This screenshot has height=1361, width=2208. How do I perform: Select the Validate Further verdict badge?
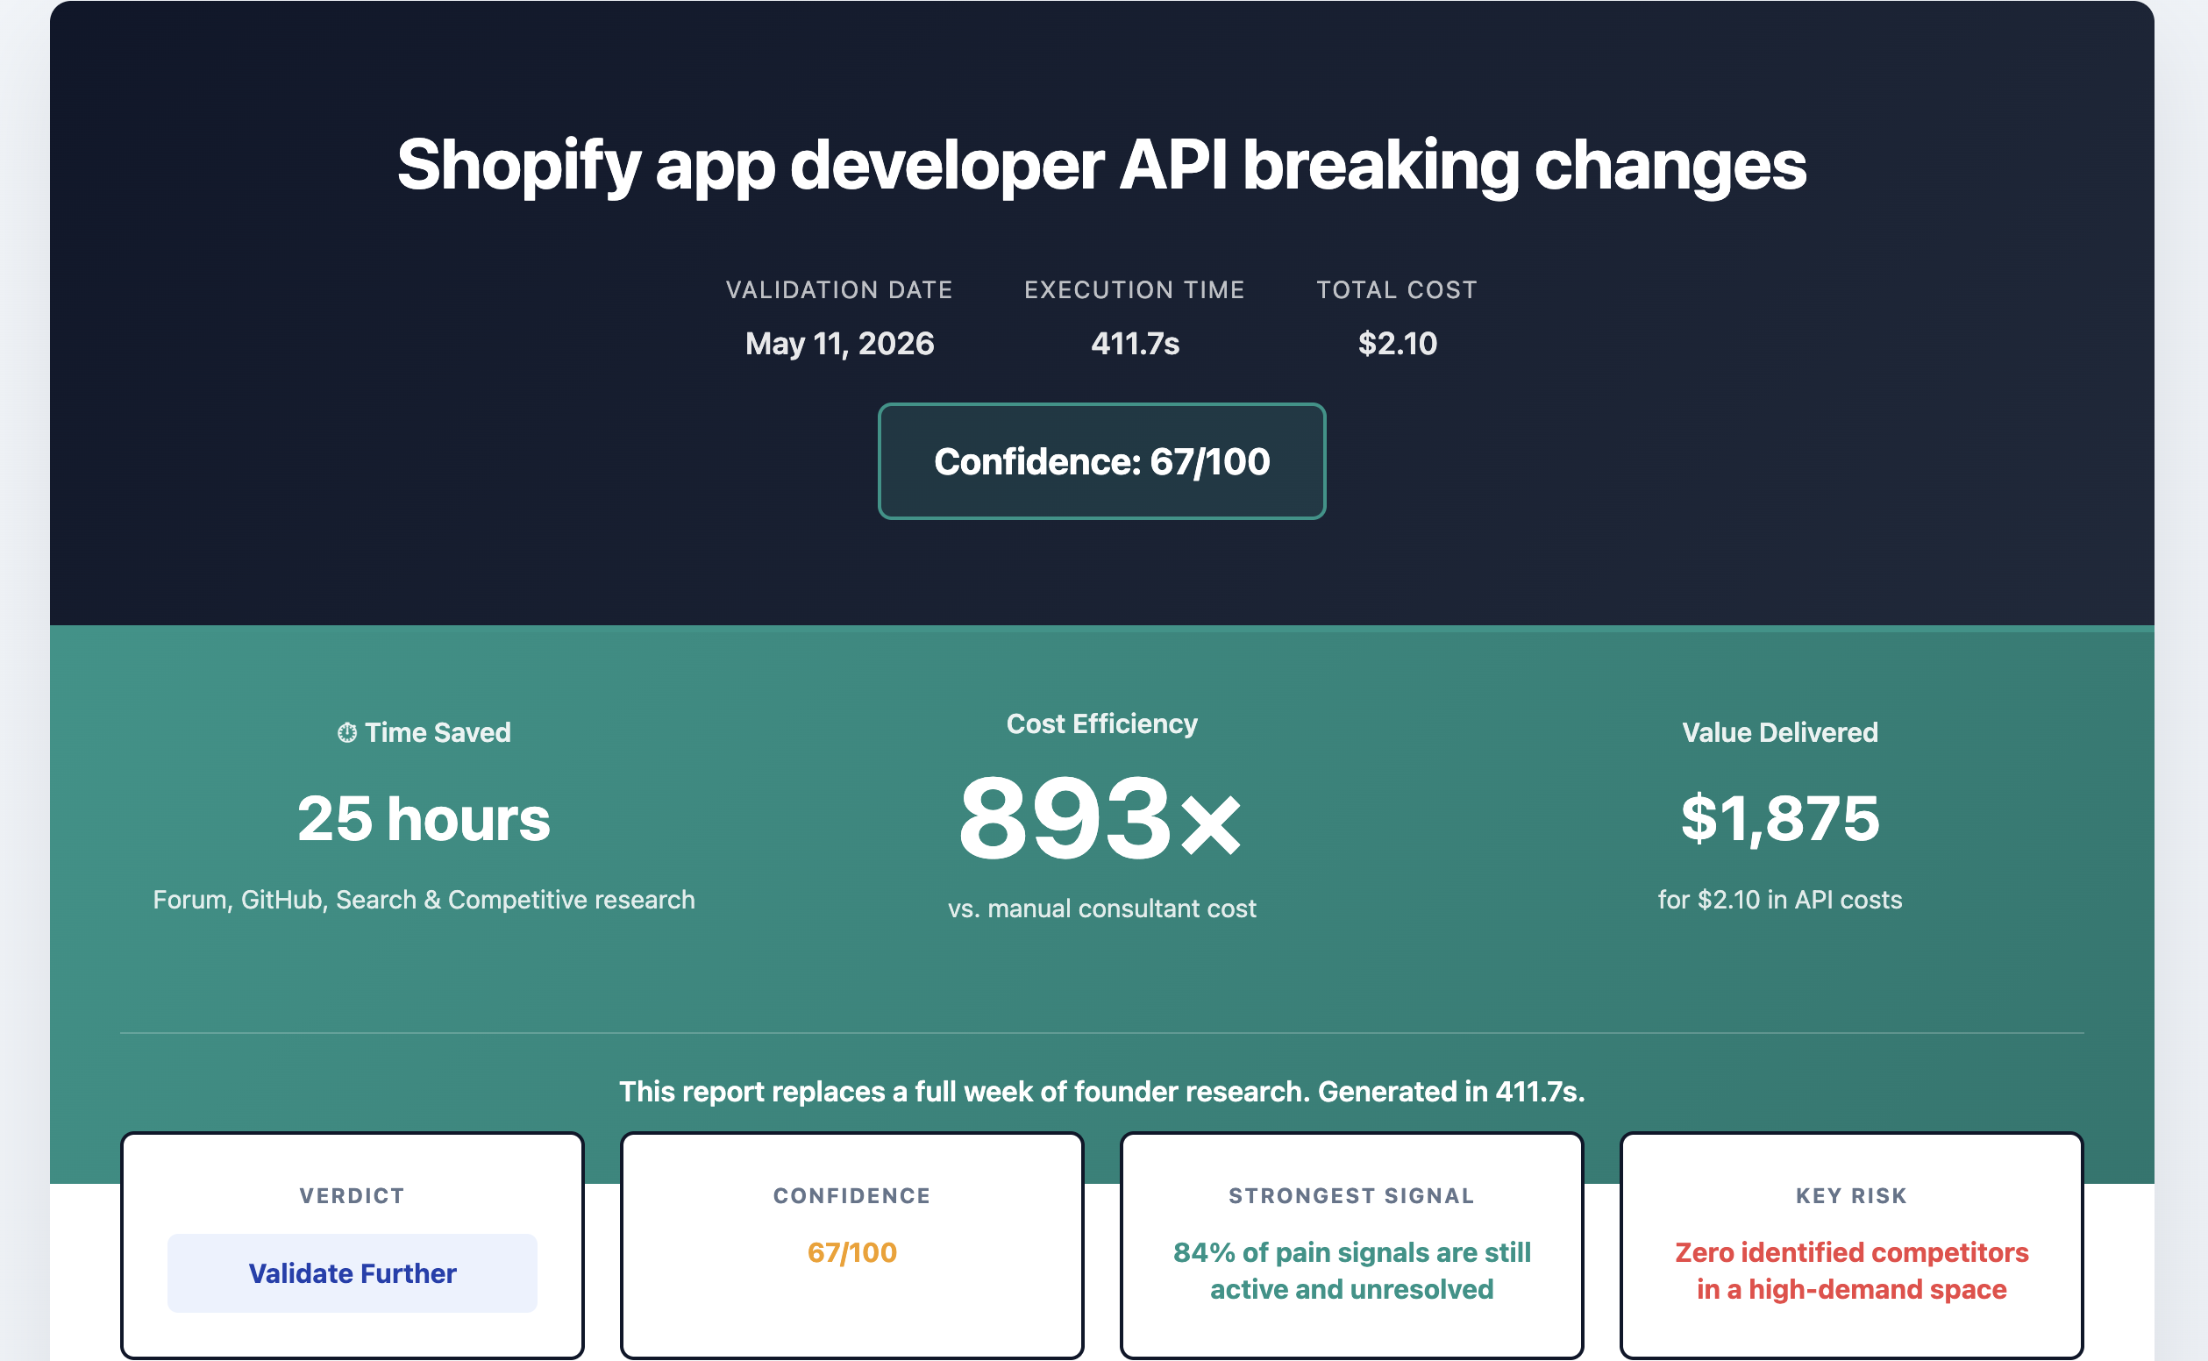coord(352,1272)
